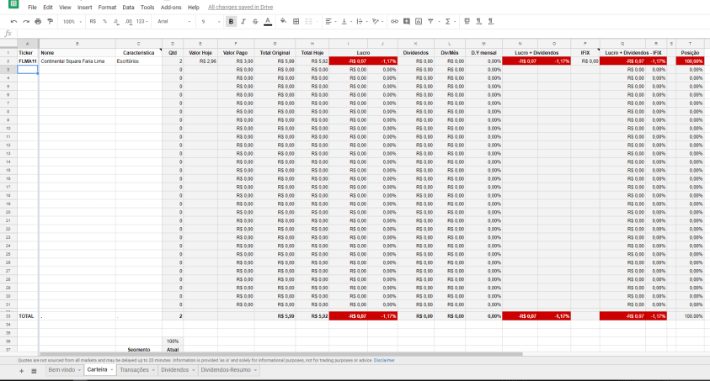
Task: Open the functions sigma menu
Action: pos(448,21)
